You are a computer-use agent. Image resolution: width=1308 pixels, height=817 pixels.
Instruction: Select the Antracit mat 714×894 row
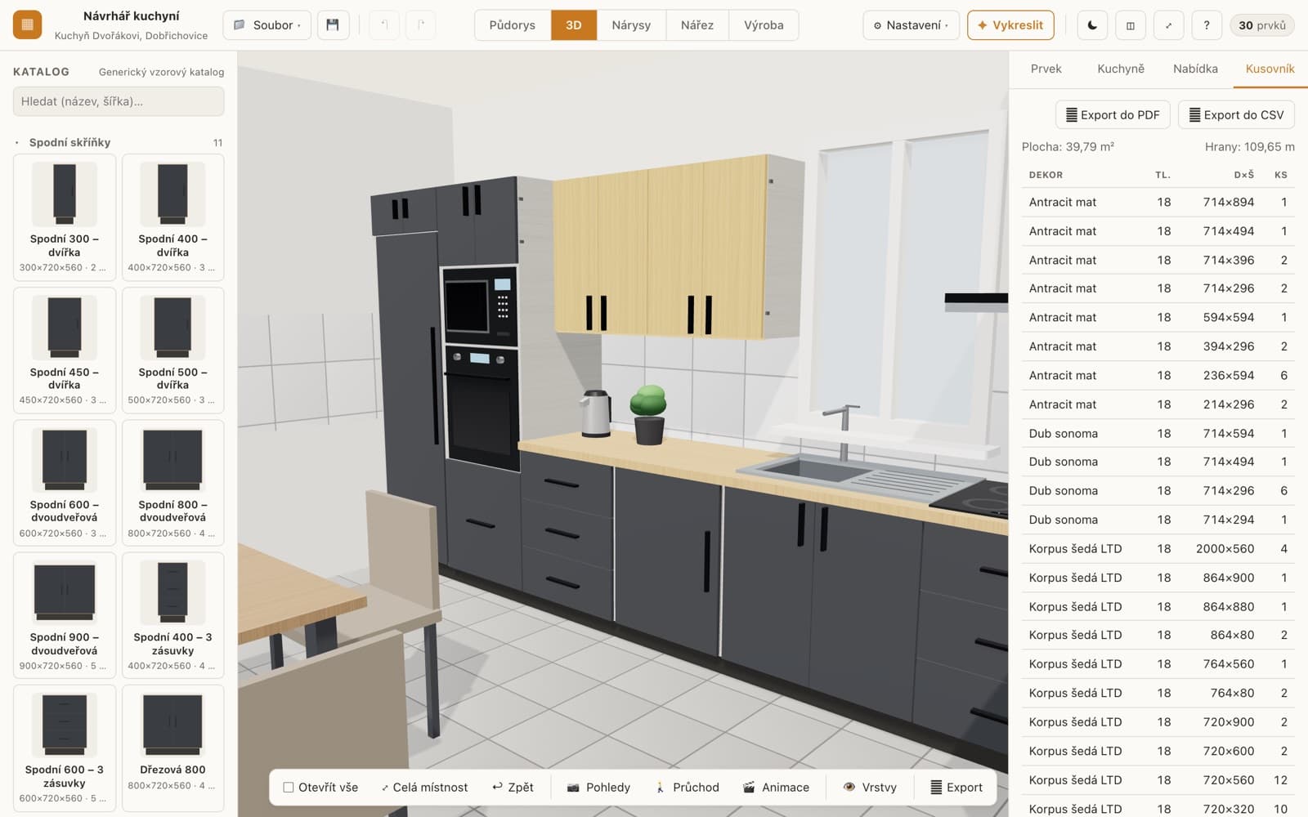[x=1158, y=202]
